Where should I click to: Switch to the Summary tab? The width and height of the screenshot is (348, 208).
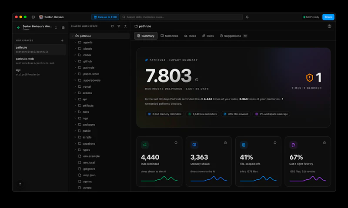[x=146, y=36]
